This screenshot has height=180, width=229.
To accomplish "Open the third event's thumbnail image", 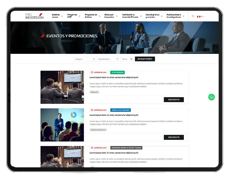I will [62, 157].
